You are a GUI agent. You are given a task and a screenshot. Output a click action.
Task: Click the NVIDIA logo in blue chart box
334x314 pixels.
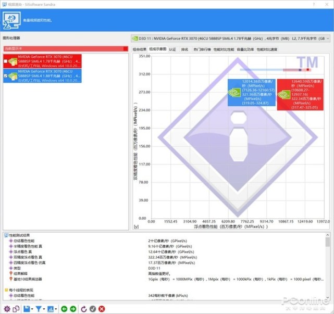[x=234, y=93]
